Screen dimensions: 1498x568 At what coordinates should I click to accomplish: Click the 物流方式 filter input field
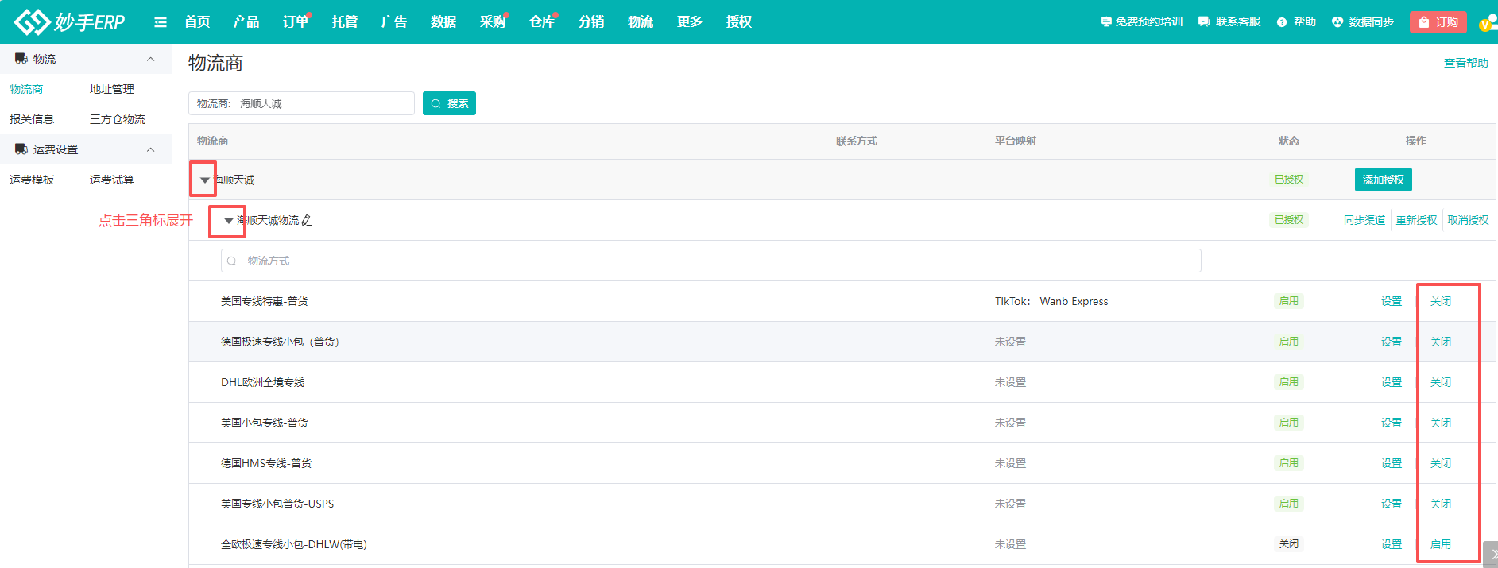[710, 261]
